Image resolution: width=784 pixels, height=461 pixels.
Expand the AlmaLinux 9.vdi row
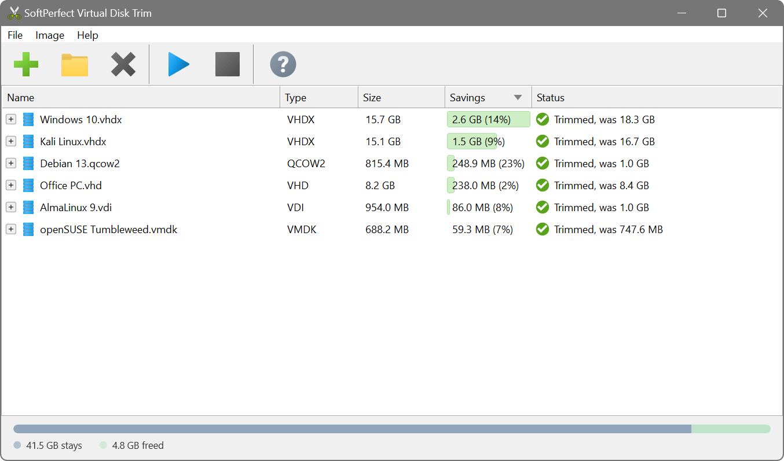coord(11,208)
